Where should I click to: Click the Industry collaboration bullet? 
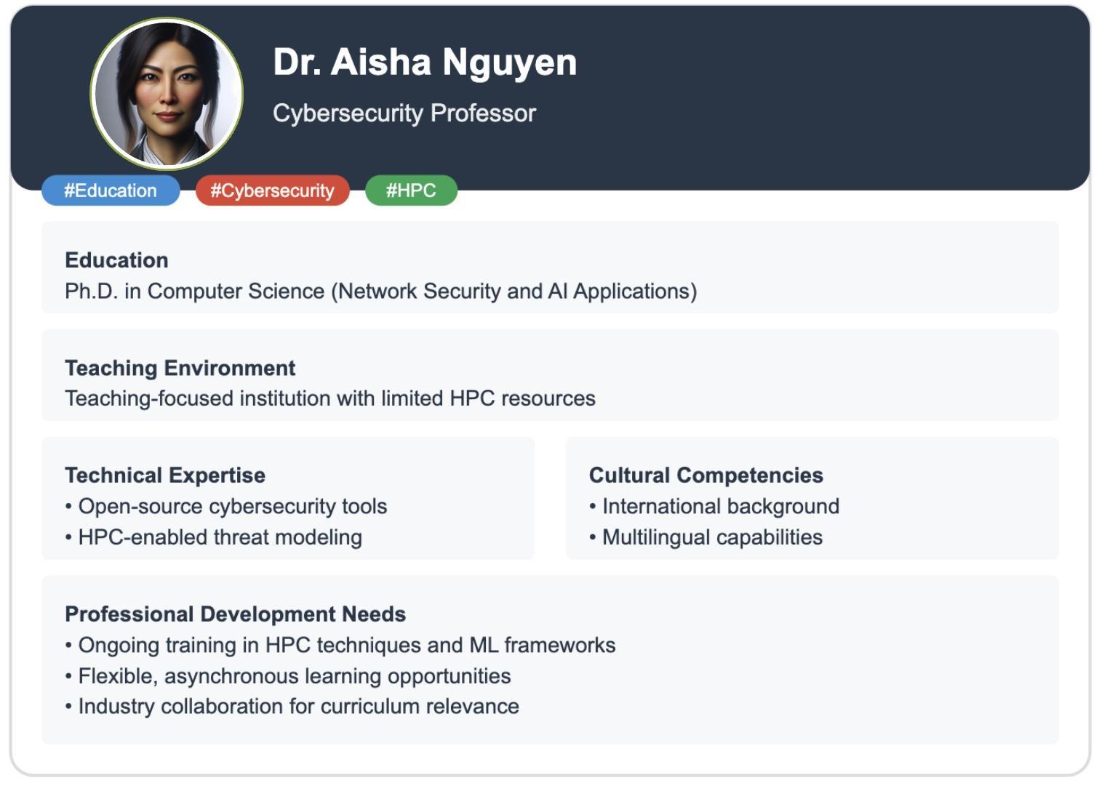298,707
